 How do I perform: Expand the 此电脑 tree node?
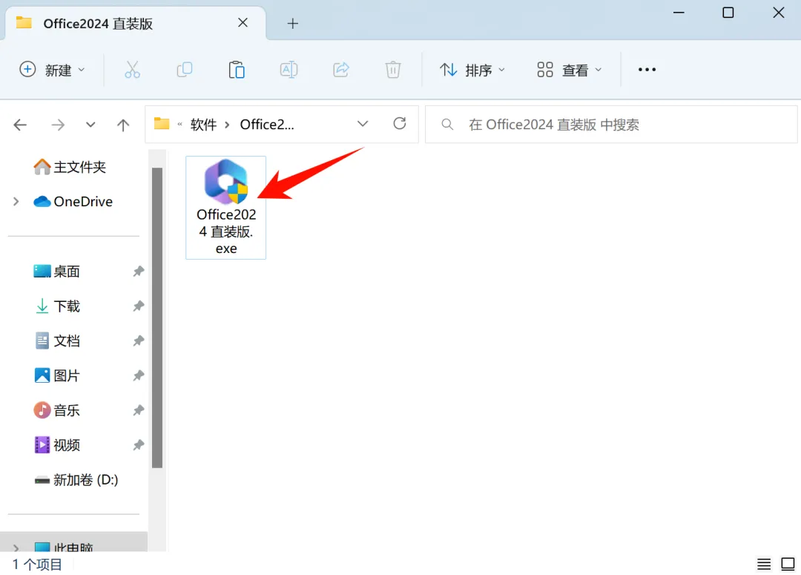point(16,548)
